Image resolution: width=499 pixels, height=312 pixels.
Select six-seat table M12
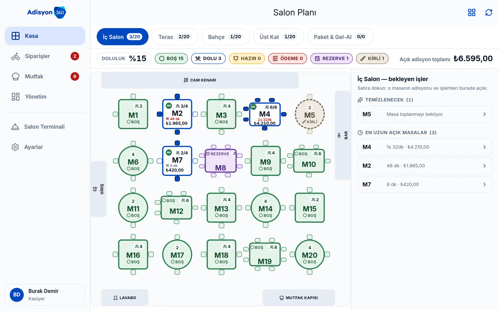[x=177, y=208]
